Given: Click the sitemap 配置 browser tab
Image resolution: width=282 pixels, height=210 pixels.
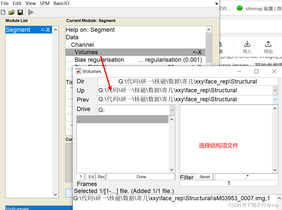Looking at the screenshot, I should pyautogui.click(x=259, y=8).
